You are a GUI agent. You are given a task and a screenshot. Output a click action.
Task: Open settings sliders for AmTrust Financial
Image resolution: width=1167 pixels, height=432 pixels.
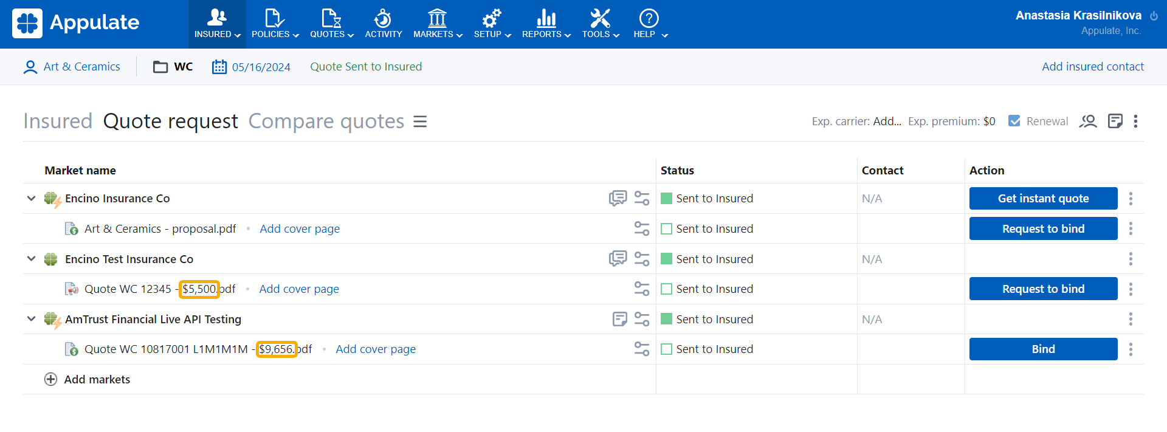[x=642, y=319]
